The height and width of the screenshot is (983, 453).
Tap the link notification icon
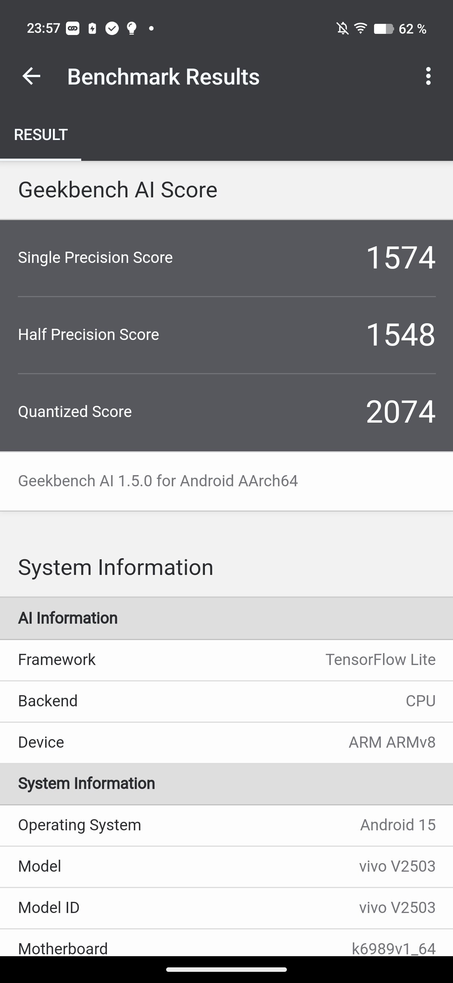click(73, 28)
